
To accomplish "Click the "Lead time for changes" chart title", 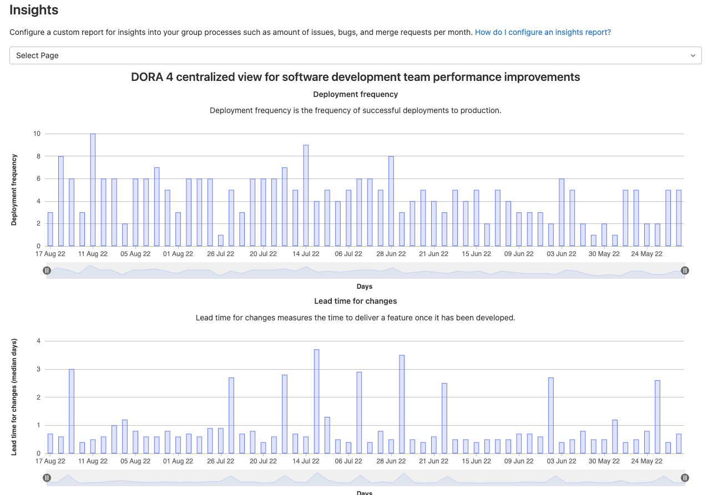I will [x=355, y=301].
